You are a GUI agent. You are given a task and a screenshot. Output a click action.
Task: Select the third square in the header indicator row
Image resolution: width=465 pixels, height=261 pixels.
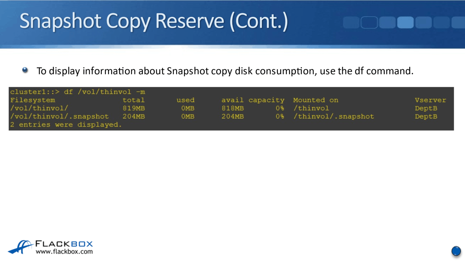tap(387, 23)
